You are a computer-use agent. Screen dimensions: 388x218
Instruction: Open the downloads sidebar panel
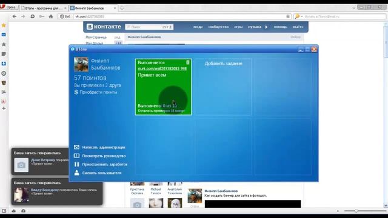(4, 64)
